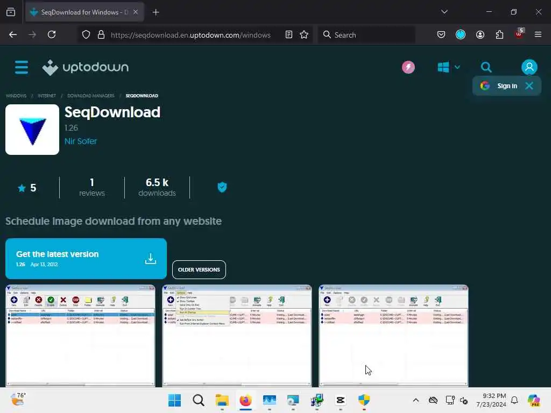
Task: Open first SeqDownload screenshot thumbnail
Action: tap(80, 336)
